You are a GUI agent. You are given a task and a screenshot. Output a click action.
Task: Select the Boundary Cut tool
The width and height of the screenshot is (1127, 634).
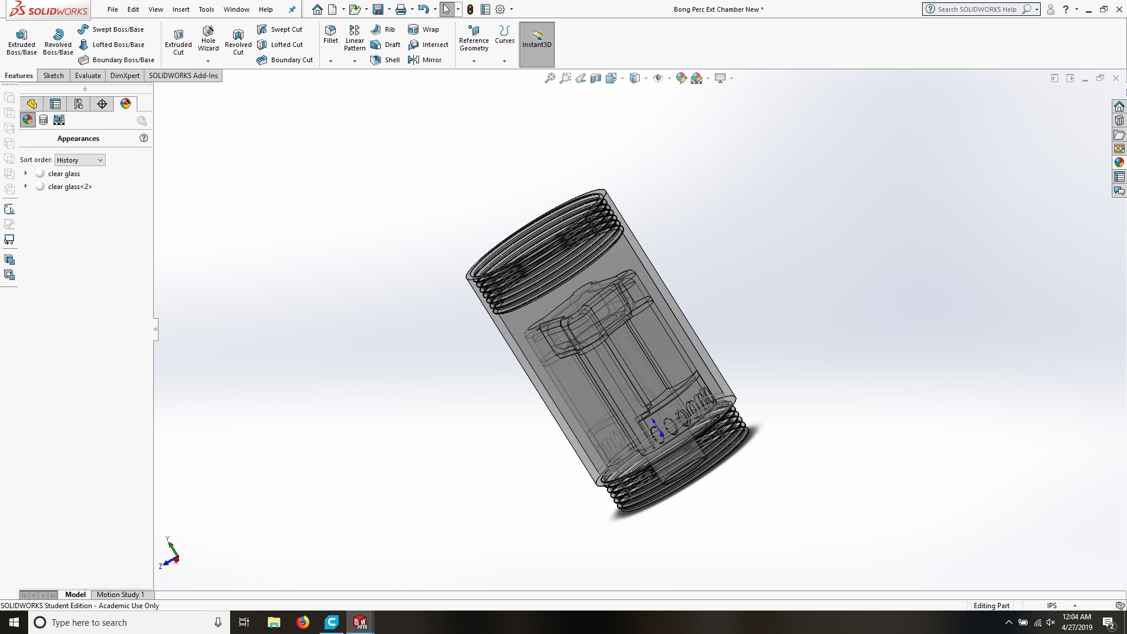tap(285, 60)
